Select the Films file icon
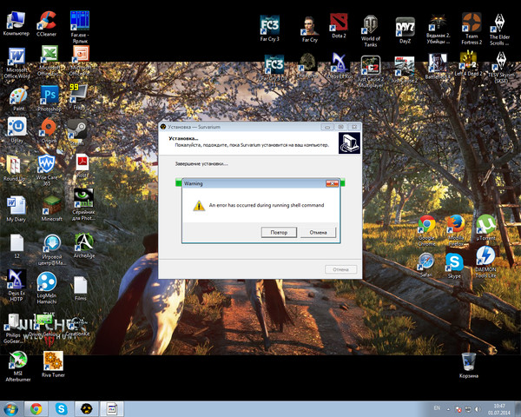This screenshot has width=521, height=417. [x=81, y=288]
